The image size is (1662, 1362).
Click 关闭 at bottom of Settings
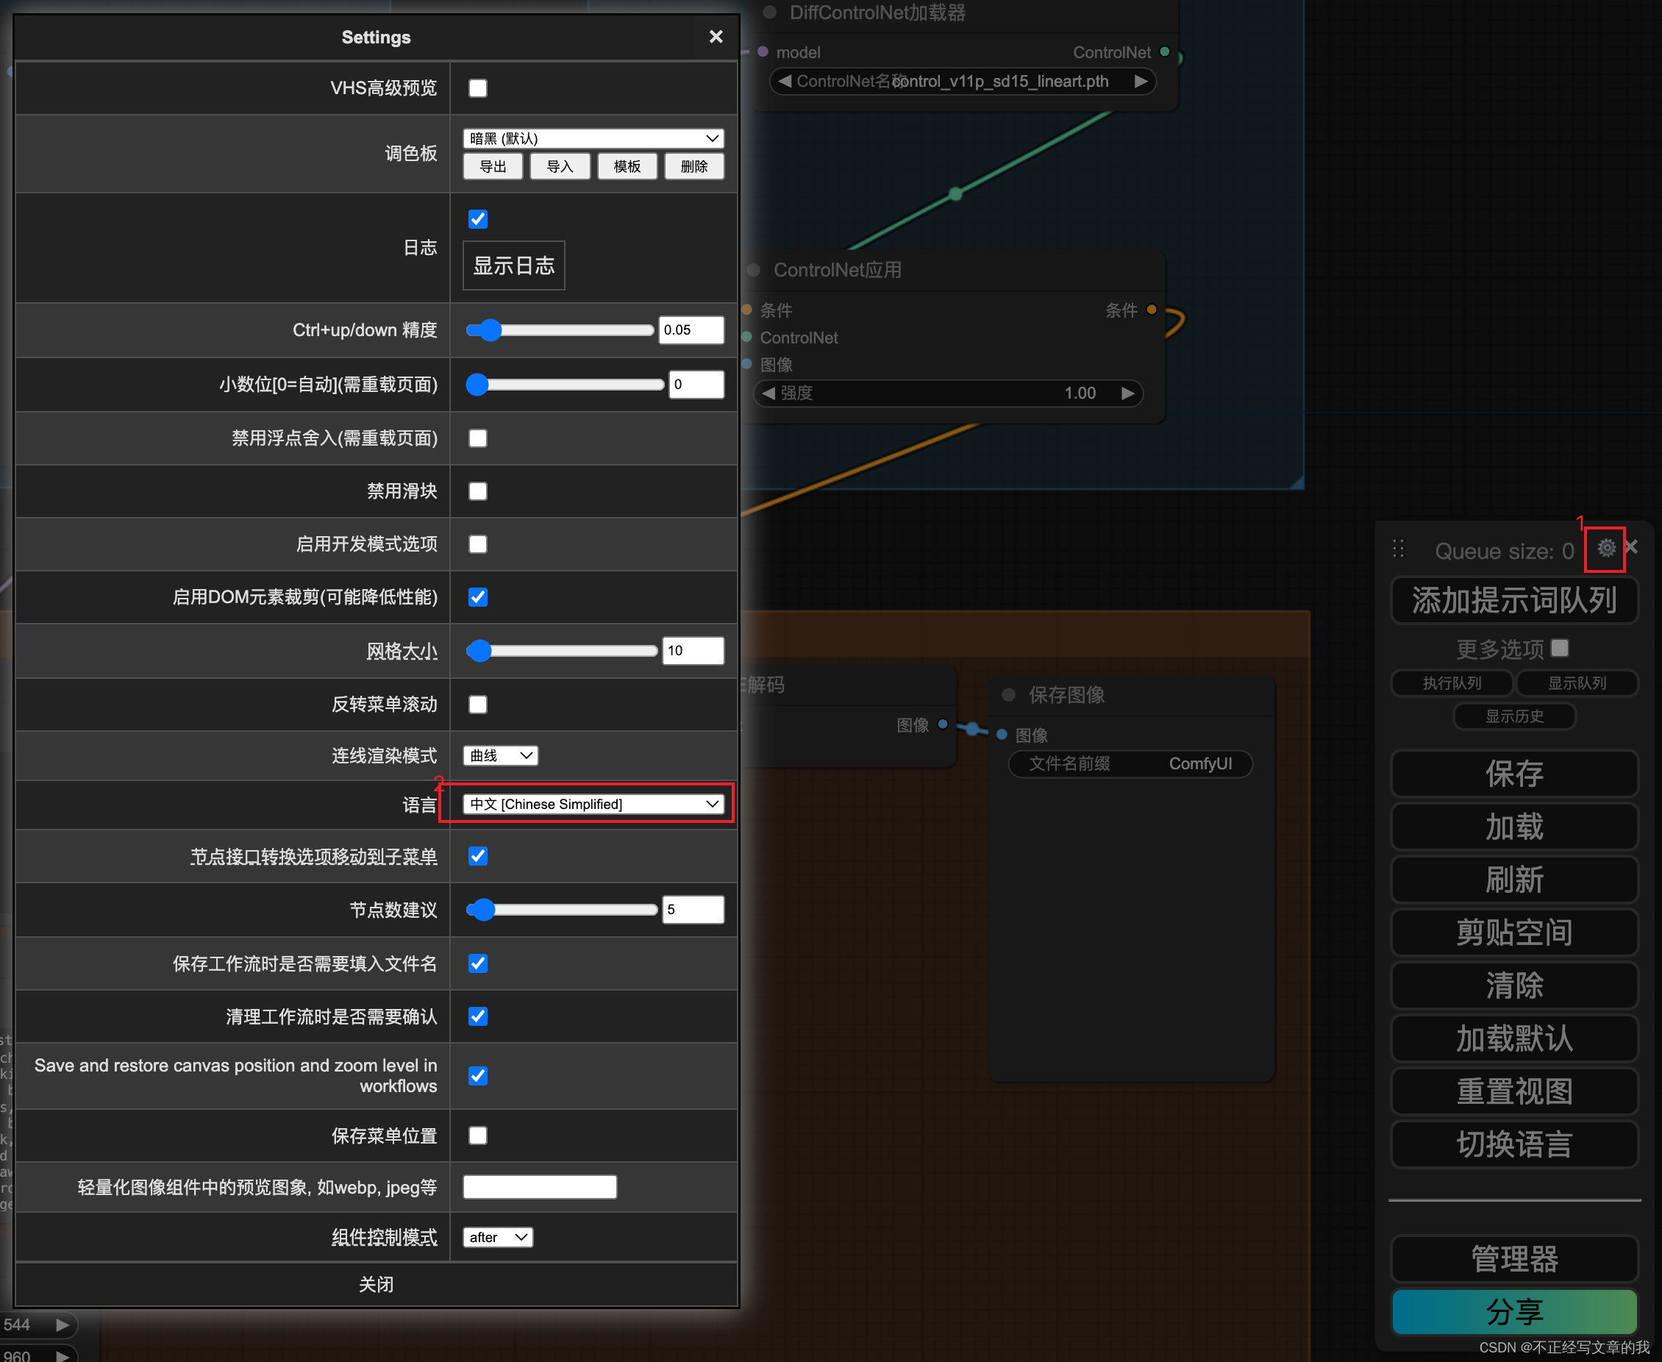tap(376, 1284)
